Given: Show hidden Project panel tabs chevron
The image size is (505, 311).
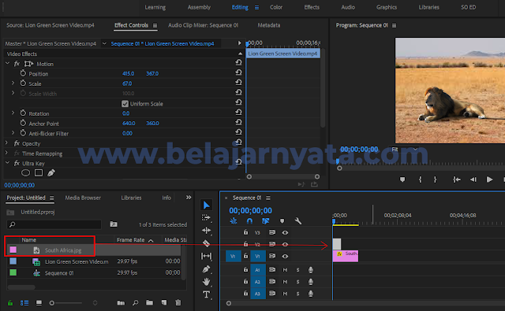Looking at the screenshot, I should [189, 198].
